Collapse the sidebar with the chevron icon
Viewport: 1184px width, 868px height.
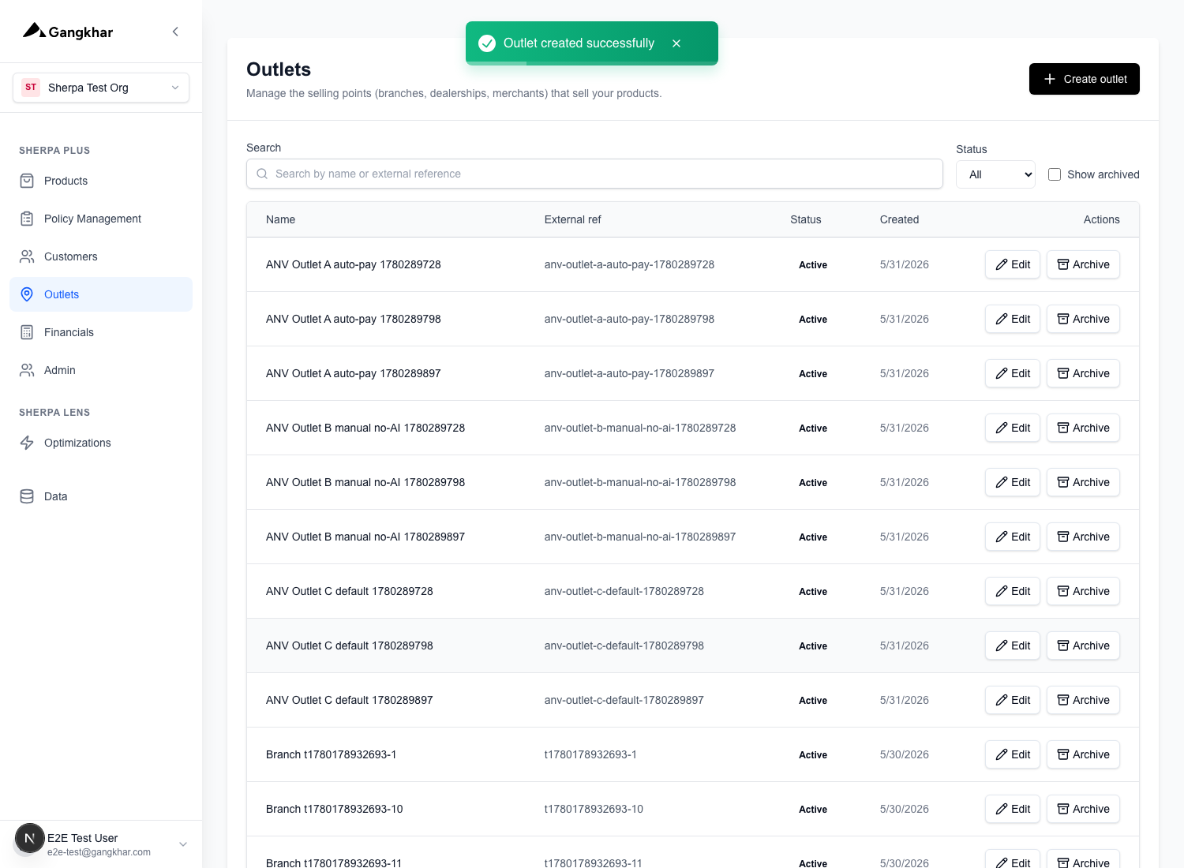(x=175, y=32)
